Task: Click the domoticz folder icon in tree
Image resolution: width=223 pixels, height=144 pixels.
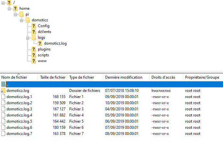Action: (28, 20)
